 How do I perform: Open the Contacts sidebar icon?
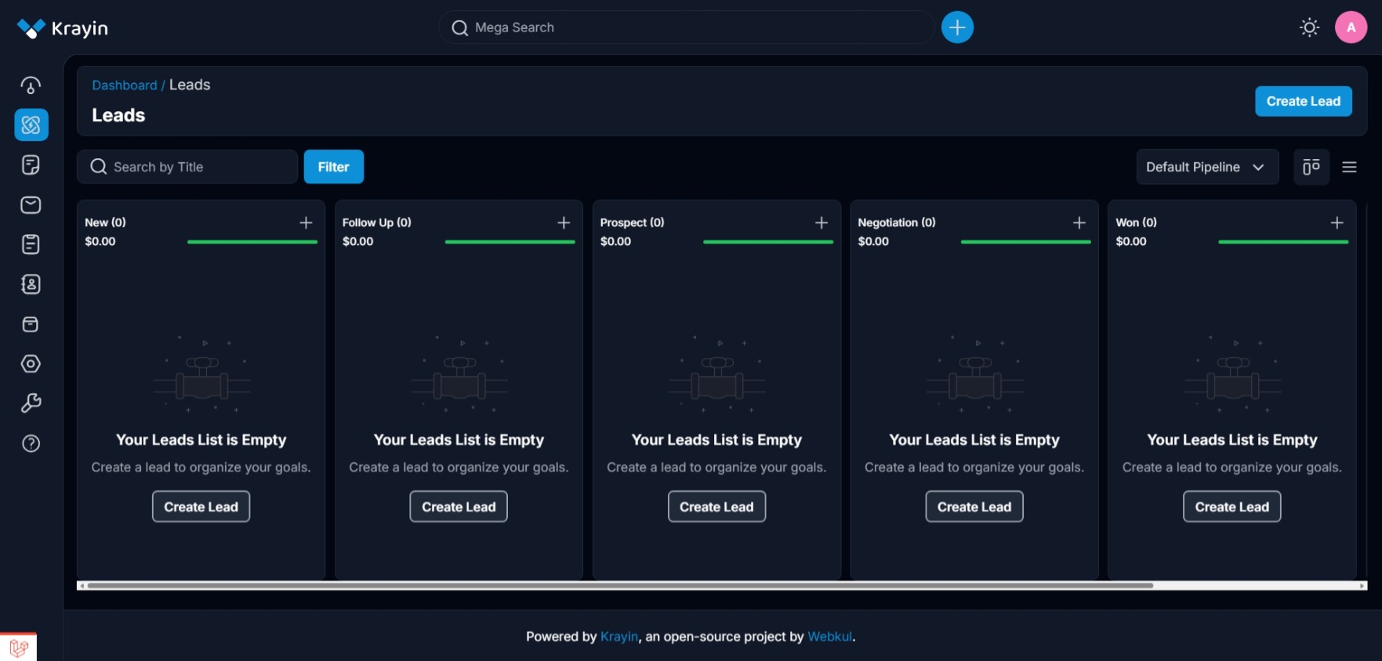[x=31, y=284]
